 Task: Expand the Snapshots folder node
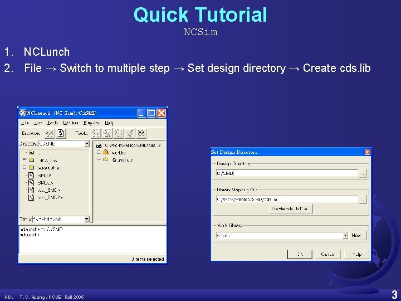[x=99, y=159]
